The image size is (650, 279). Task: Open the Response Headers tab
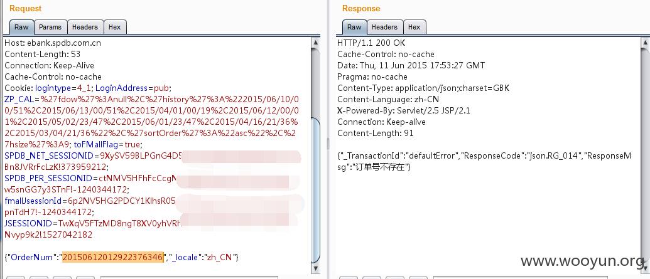tap(385, 27)
